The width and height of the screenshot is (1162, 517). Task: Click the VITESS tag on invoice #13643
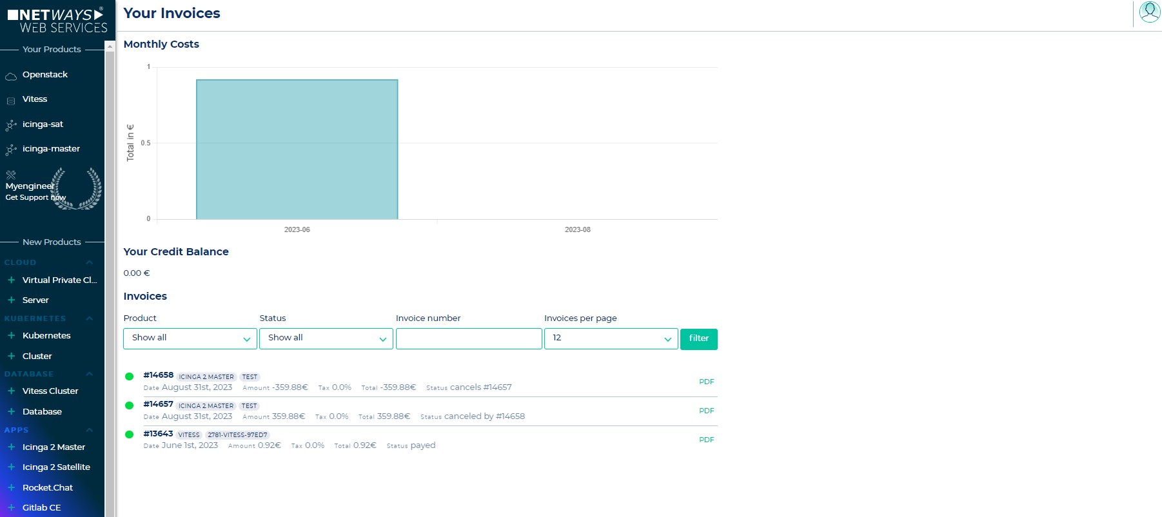point(189,434)
